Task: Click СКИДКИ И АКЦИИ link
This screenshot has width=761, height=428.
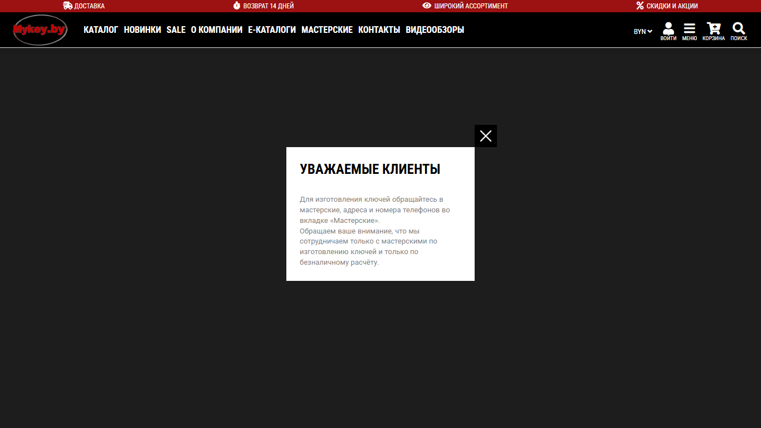Action: [667, 6]
